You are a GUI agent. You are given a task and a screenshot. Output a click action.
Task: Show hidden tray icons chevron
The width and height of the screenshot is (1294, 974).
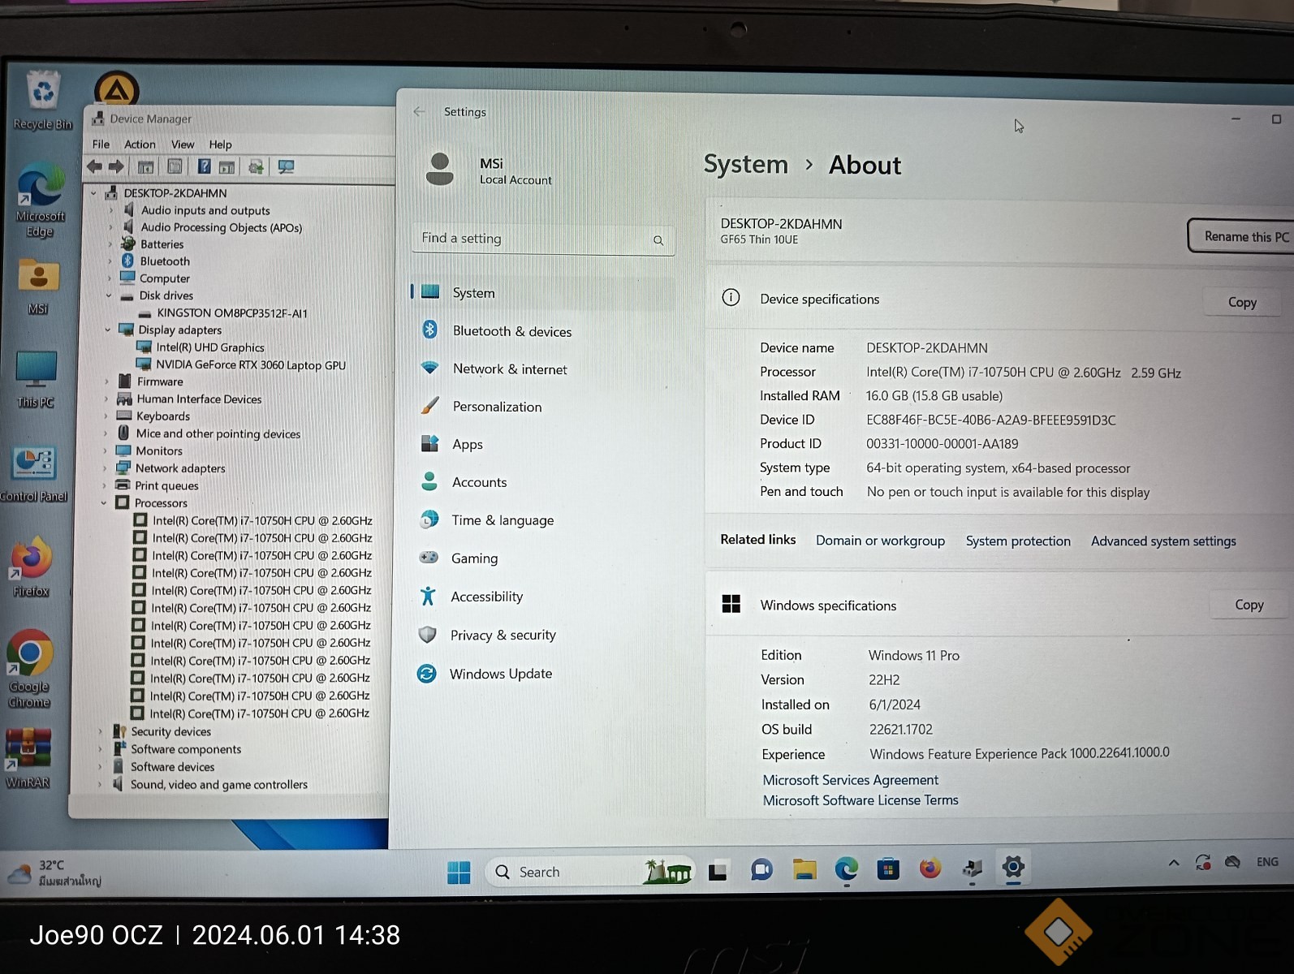click(x=1174, y=863)
